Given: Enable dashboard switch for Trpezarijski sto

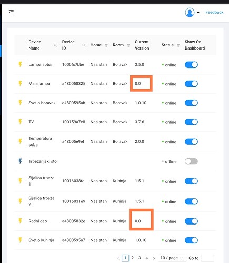Looking at the screenshot, I should pyautogui.click(x=191, y=161).
